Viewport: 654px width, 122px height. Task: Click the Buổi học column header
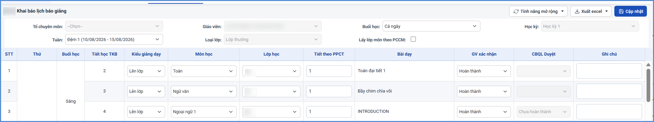pyautogui.click(x=71, y=54)
